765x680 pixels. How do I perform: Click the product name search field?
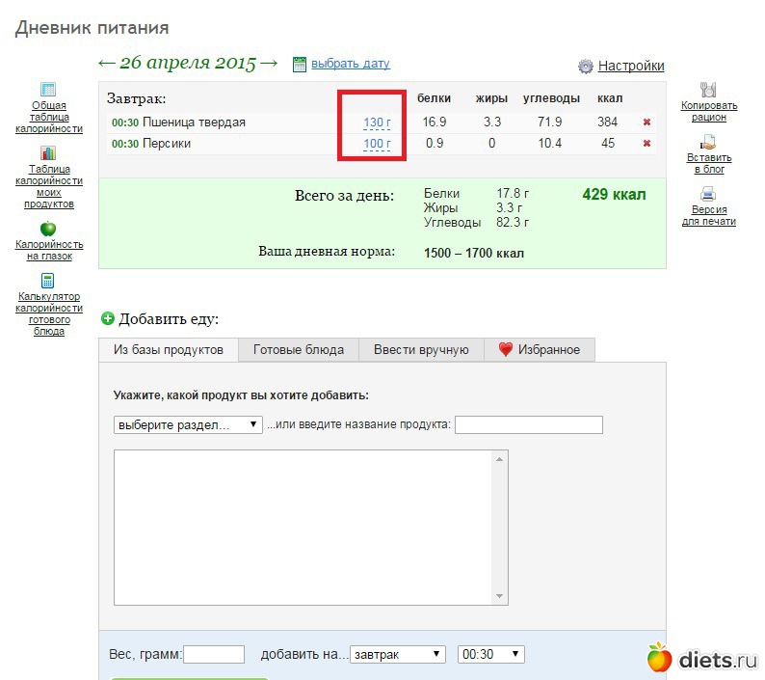pyautogui.click(x=528, y=425)
